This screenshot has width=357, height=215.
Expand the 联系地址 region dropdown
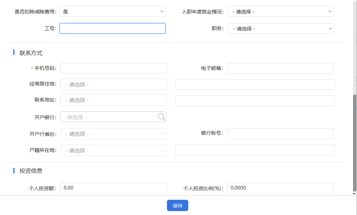(x=114, y=100)
